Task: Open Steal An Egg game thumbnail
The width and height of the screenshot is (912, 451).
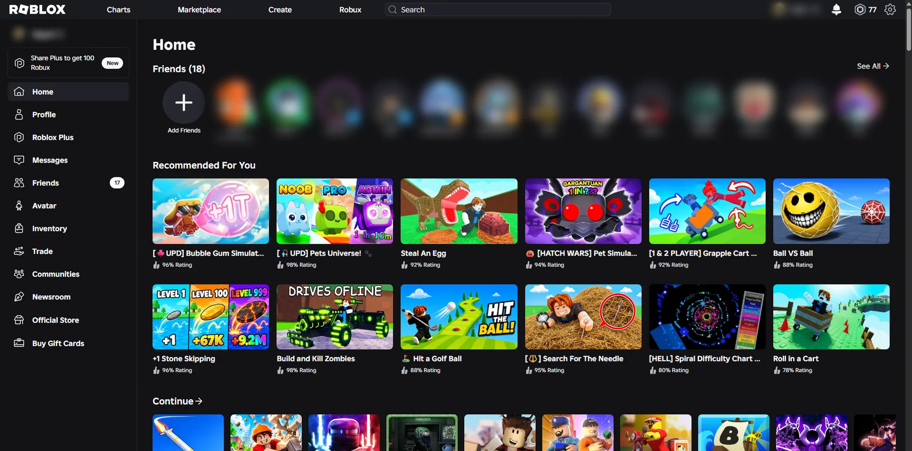Action: coord(459,211)
